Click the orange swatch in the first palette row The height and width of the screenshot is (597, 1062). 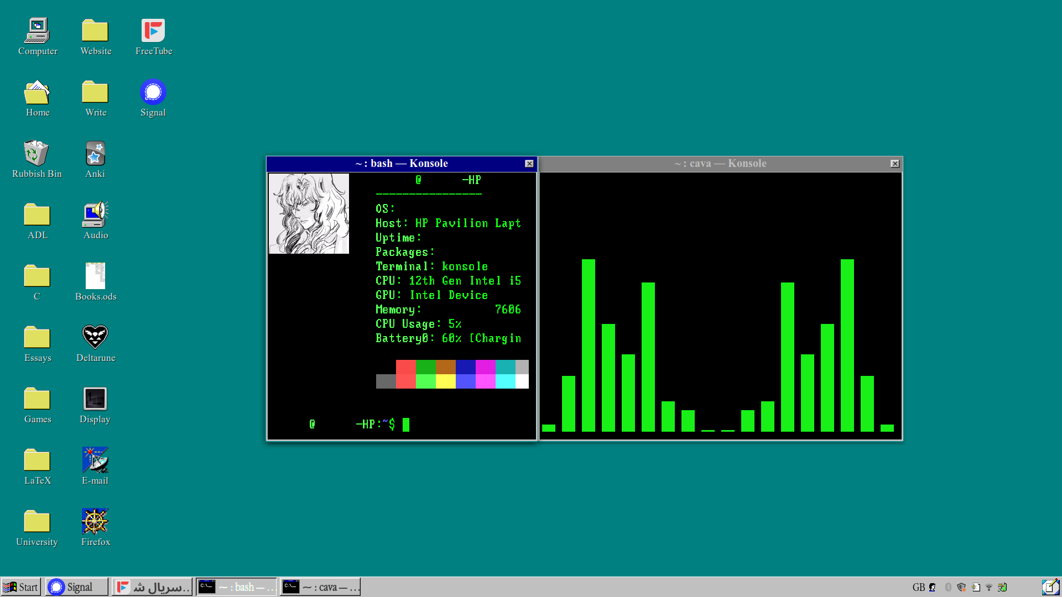coord(445,367)
